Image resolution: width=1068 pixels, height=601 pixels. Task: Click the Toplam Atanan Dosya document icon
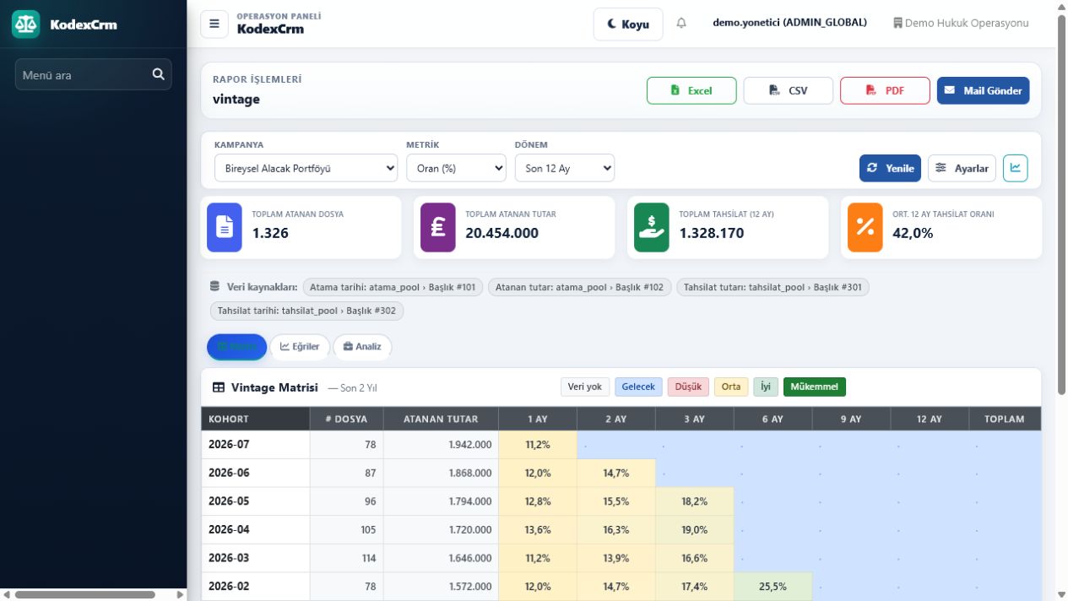225,227
